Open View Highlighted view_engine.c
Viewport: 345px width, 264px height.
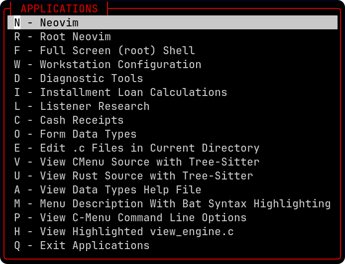[136, 232]
